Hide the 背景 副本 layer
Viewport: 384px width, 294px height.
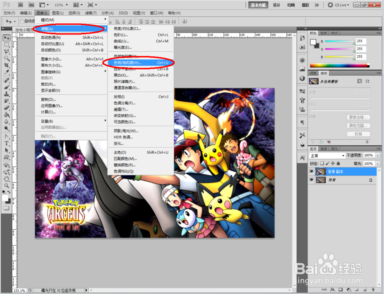pos(311,171)
